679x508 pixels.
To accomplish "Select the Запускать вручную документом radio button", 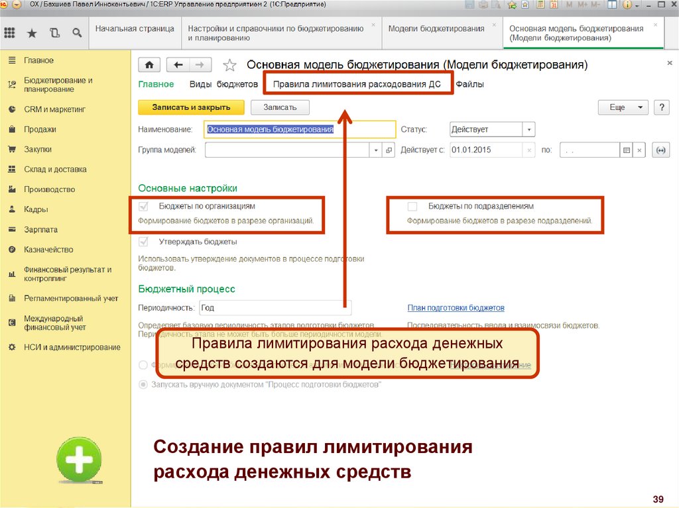I will 143,385.
